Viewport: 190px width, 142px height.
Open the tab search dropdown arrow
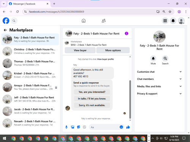pyautogui.click(x=4, y=4)
